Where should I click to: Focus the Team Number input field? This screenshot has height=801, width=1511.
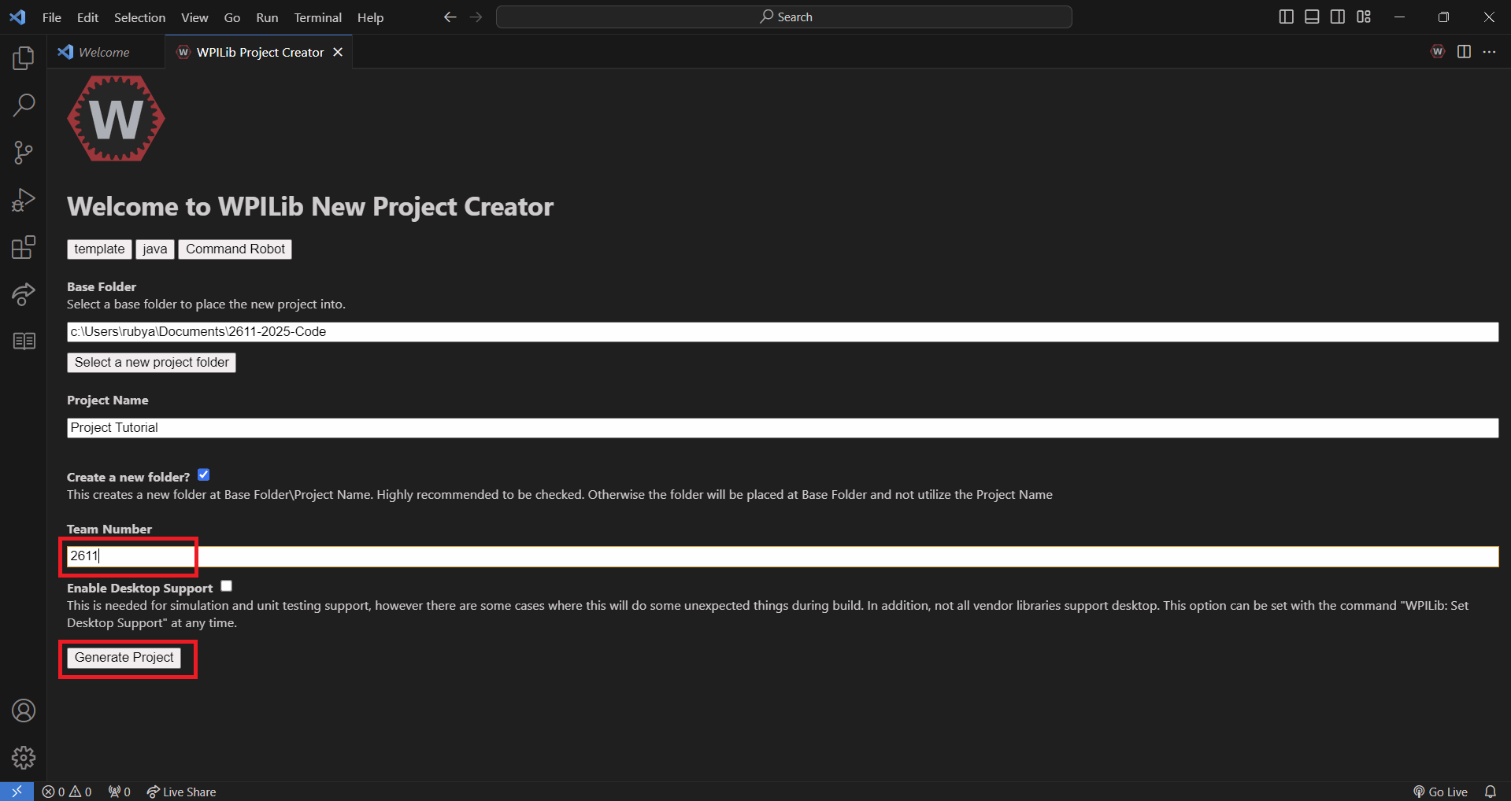tap(783, 556)
